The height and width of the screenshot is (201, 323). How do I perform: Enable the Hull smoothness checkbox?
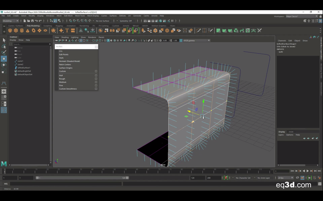tap(96, 75)
